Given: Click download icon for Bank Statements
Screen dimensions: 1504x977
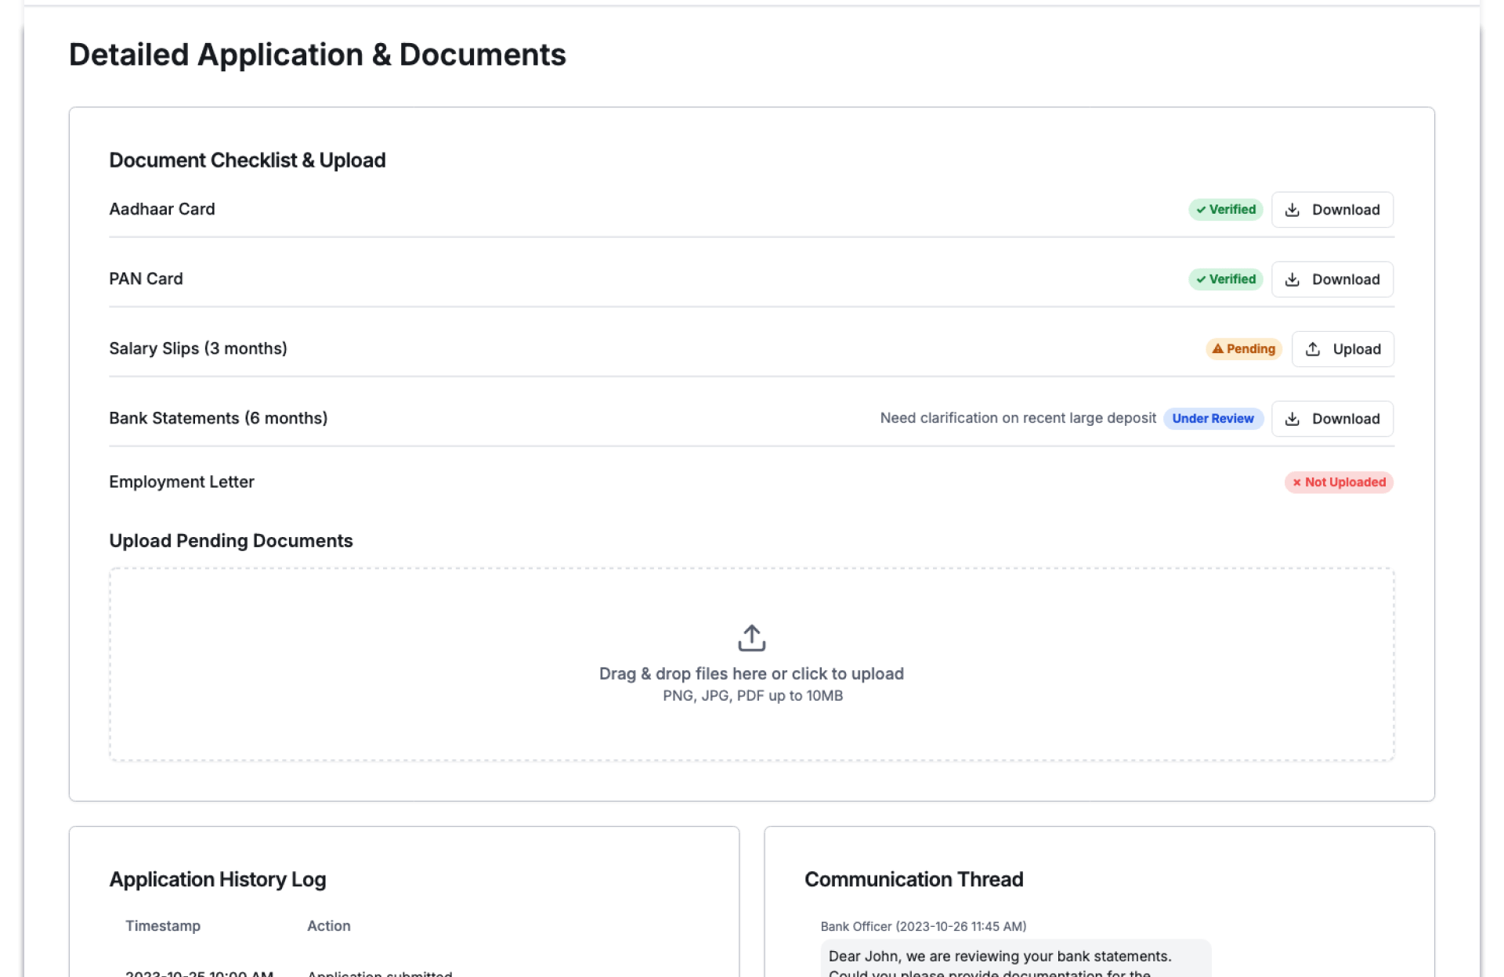Looking at the screenshot, I should click(x=1292, y=419).
